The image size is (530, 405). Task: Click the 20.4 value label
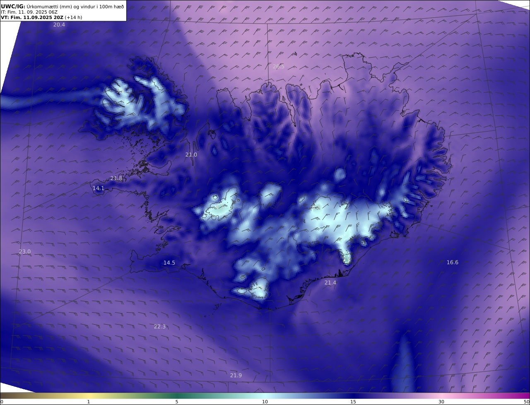59,25
